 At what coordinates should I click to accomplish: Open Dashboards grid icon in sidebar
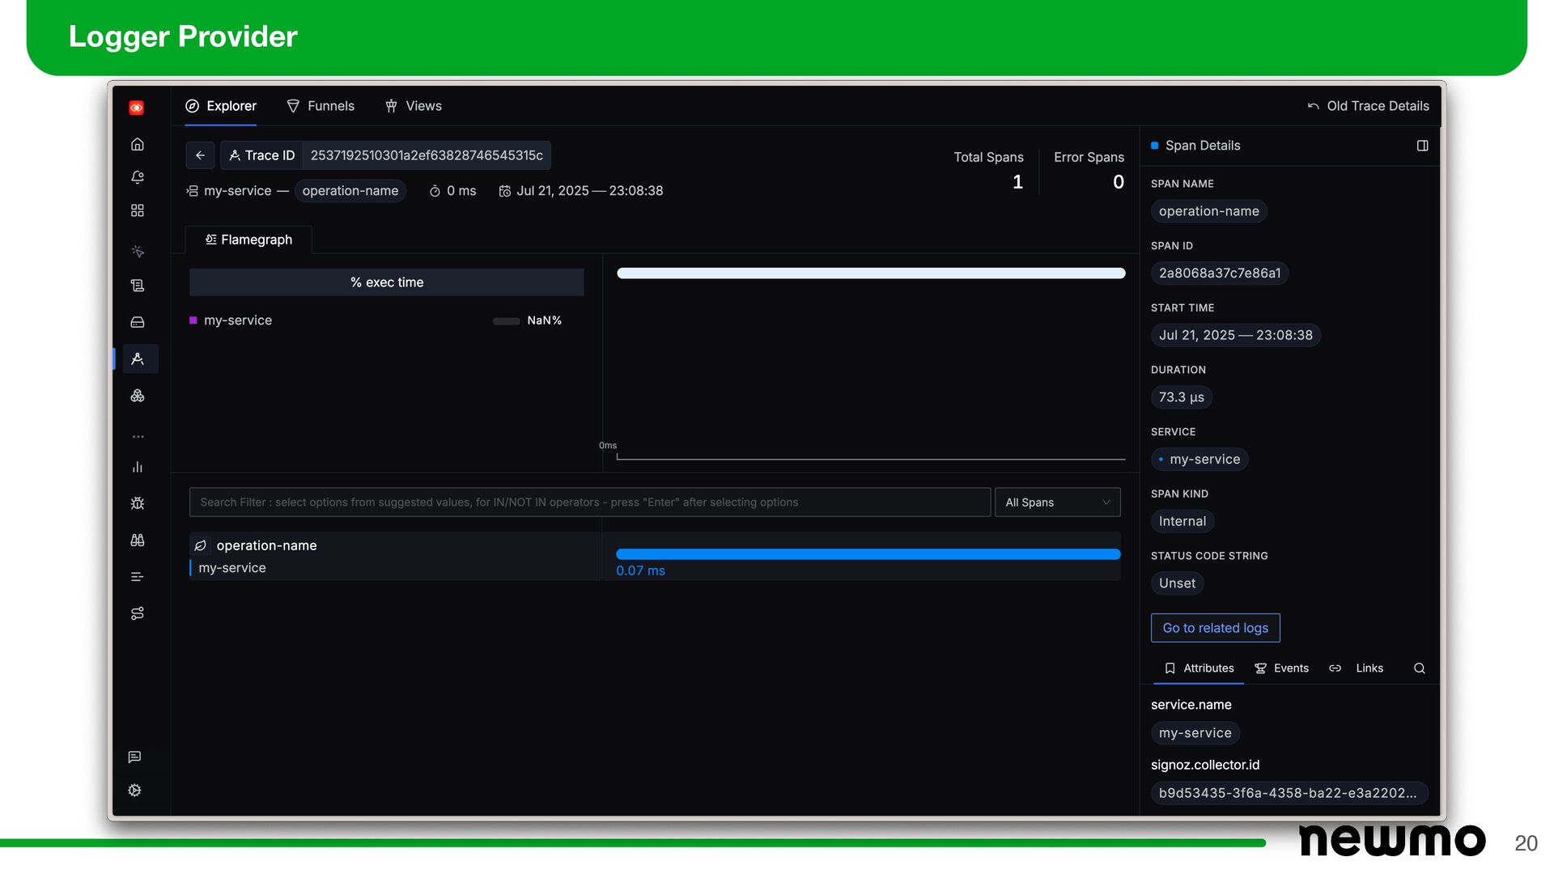tap(138, 210)
